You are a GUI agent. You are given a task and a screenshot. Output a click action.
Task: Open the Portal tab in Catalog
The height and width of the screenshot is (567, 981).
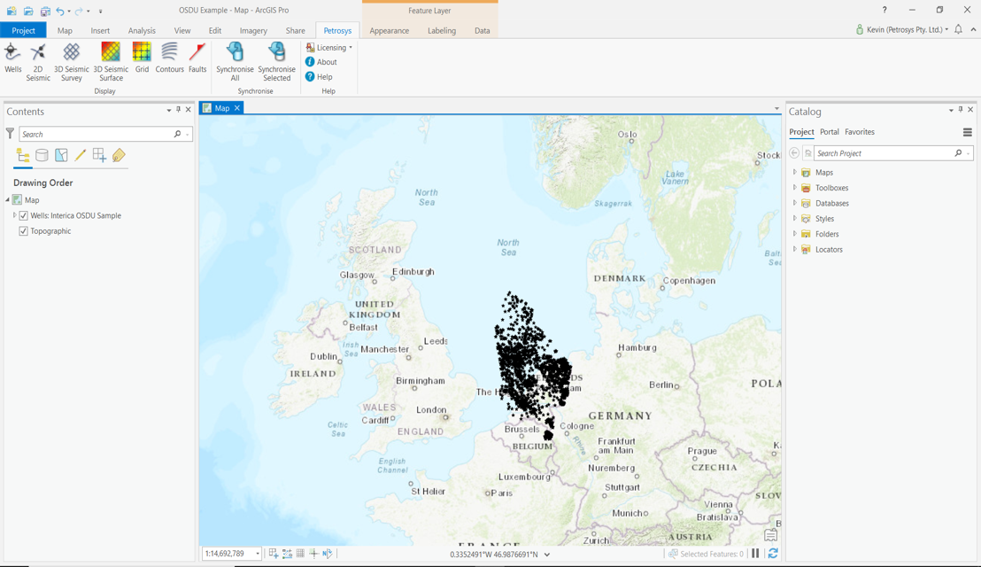pyautogui.click(x=829, y=132)
